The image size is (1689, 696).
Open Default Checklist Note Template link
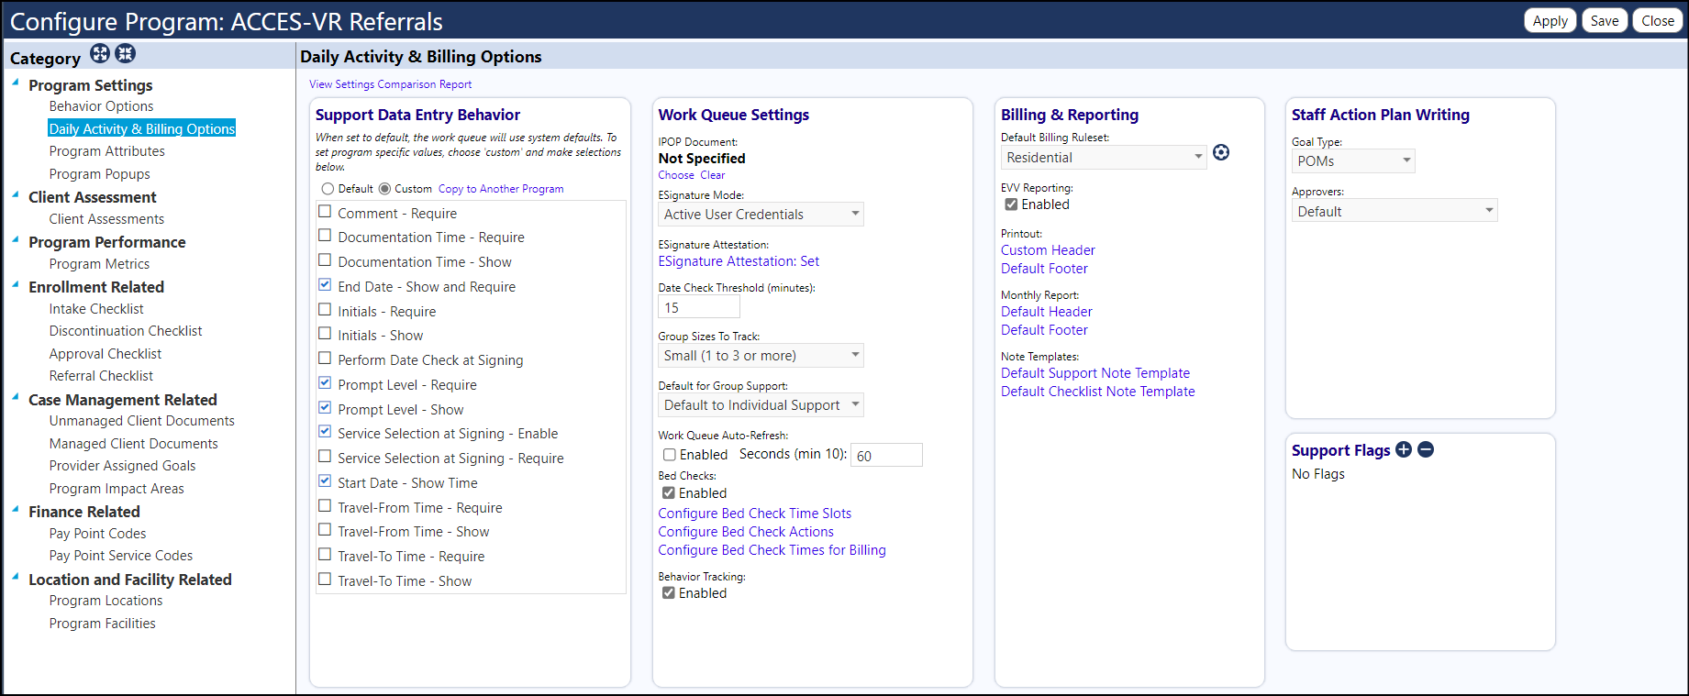(1098, 392)
